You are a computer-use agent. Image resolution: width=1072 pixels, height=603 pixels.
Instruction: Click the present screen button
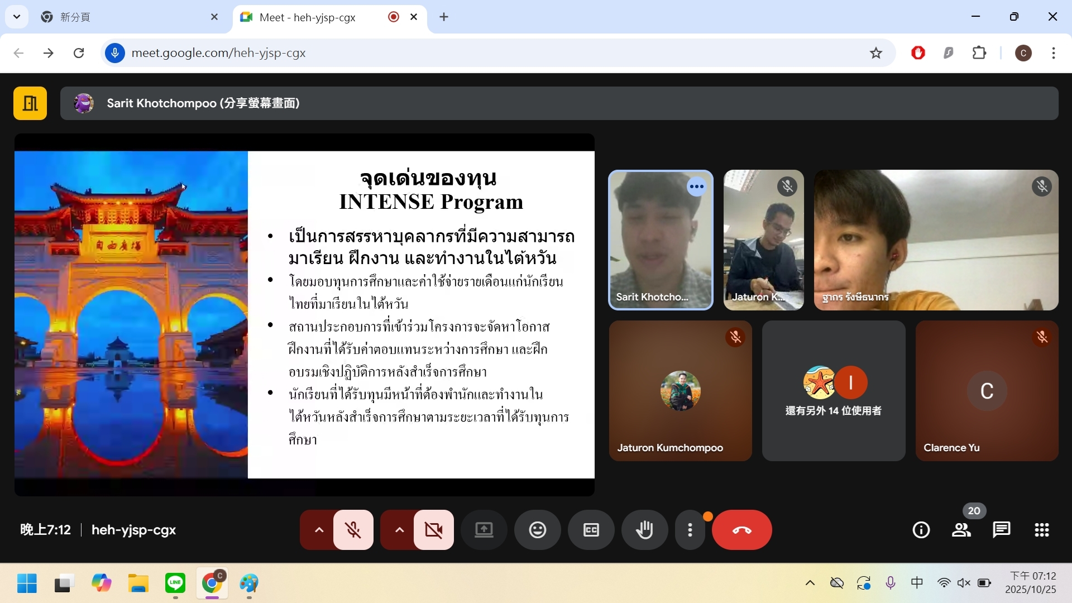(x=484, y=530)
